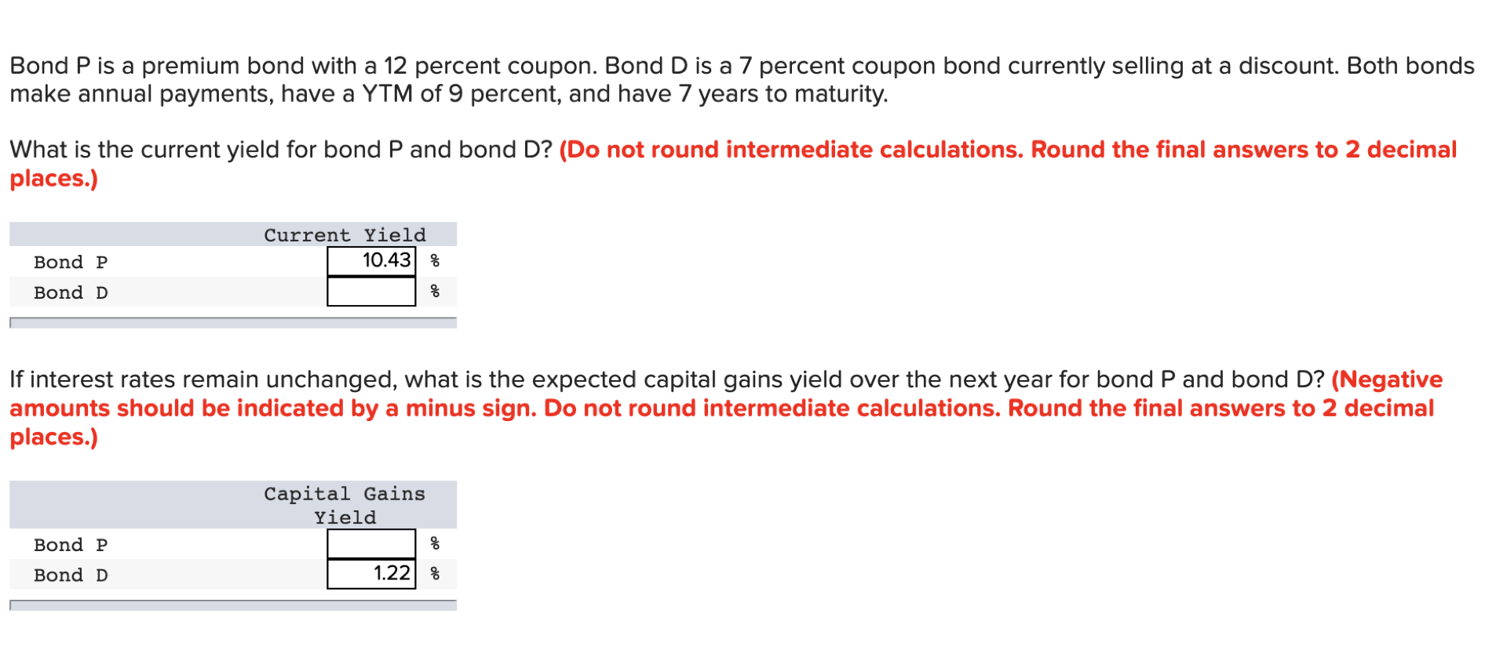Click the percent sign next to 10.43
1496x646 pixels.
[433, 261]
